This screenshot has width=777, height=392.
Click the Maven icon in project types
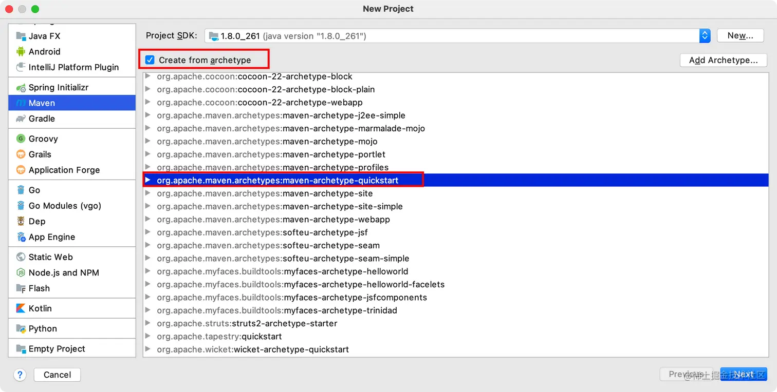(21, 103)
